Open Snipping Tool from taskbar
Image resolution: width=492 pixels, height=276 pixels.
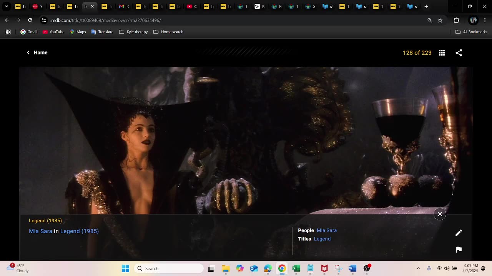pos(338,268)
